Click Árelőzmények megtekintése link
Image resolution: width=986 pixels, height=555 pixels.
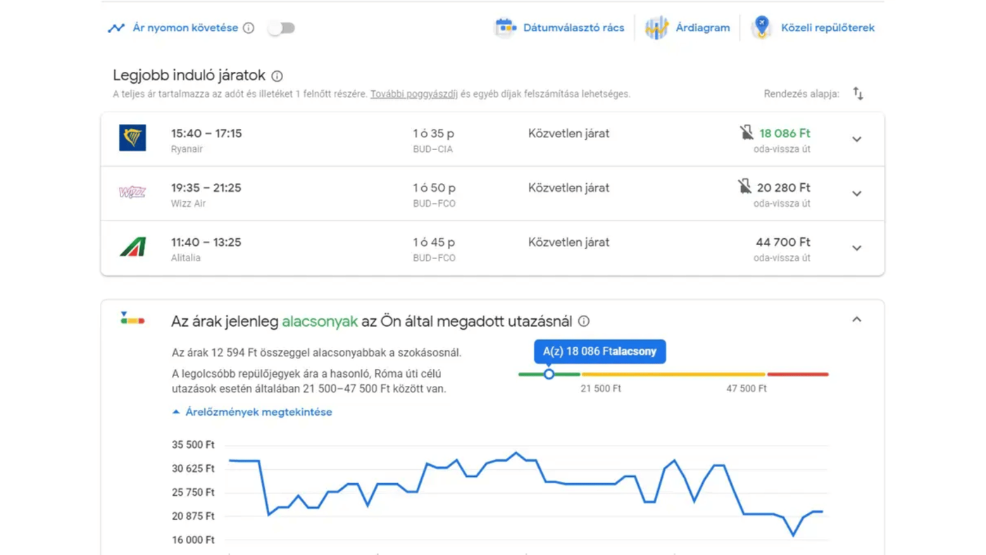click(x=258, y=412)
